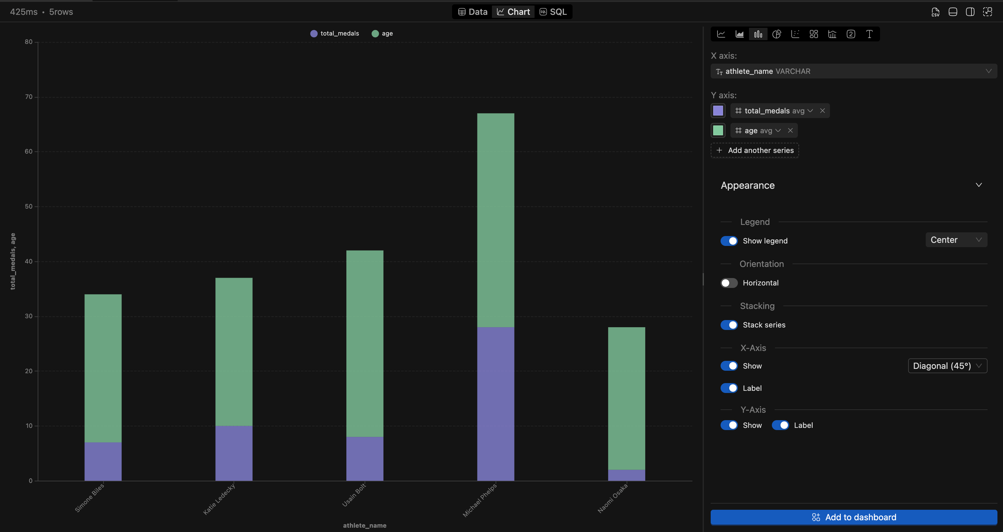1003x532 pixels.
Task: Enable horizontal chart orientation
Action: pyautogui.click(x=729, y=283)
